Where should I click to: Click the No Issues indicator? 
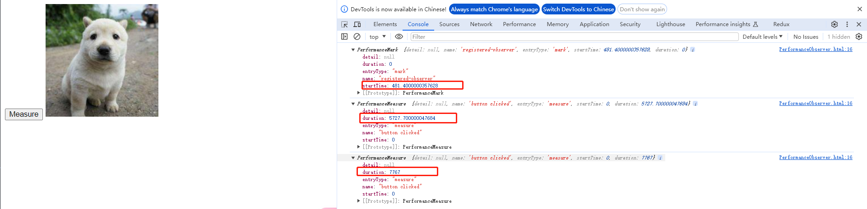pyautogui.click(x=806, y=36)
